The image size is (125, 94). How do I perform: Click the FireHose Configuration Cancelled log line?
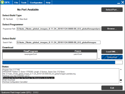tap(15, 82)
